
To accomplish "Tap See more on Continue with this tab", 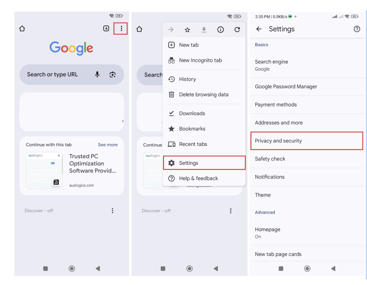I will point(108,145).
